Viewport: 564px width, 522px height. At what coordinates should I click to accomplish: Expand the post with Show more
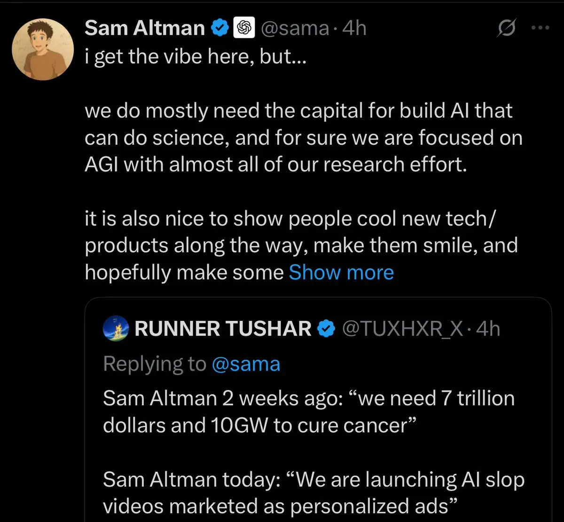tap(341, 273)
